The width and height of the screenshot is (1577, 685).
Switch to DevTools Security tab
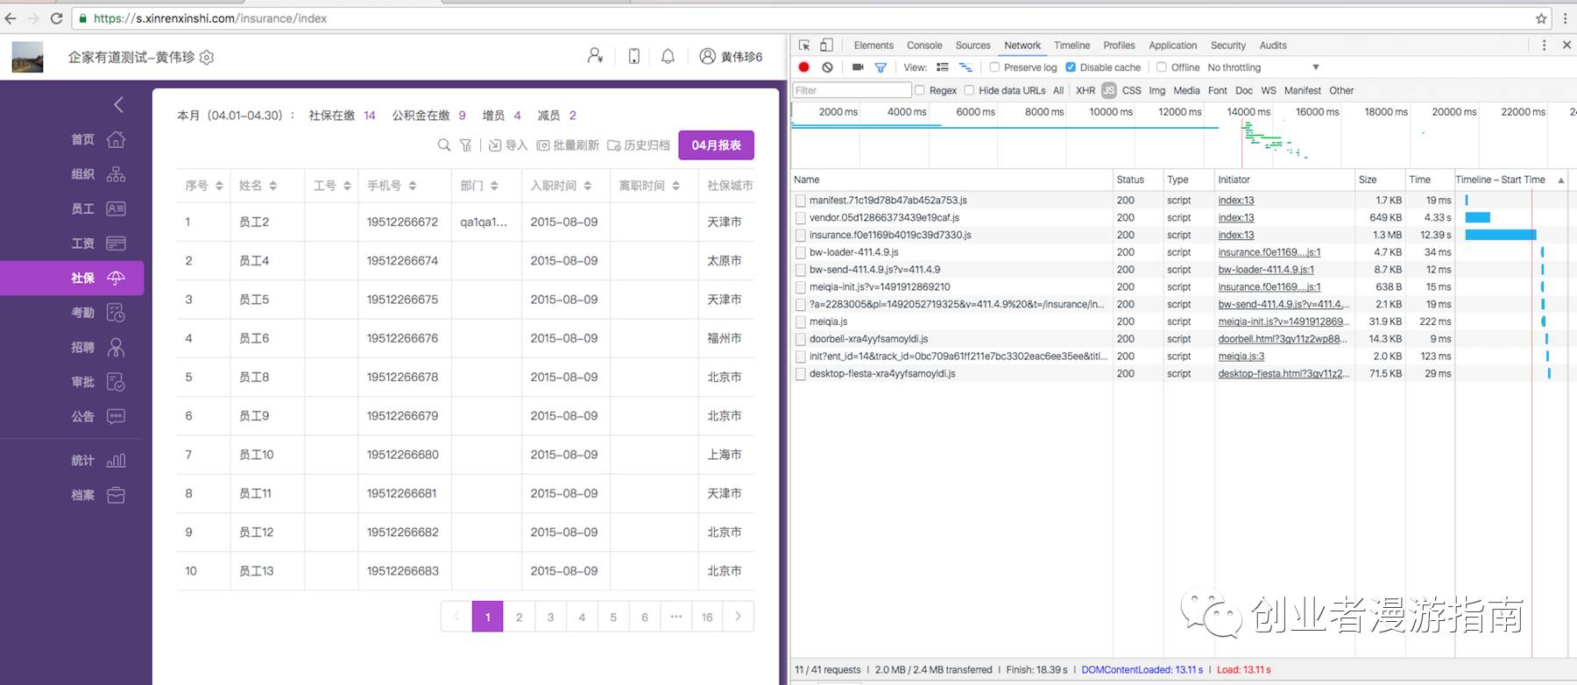coord(1227,46)
